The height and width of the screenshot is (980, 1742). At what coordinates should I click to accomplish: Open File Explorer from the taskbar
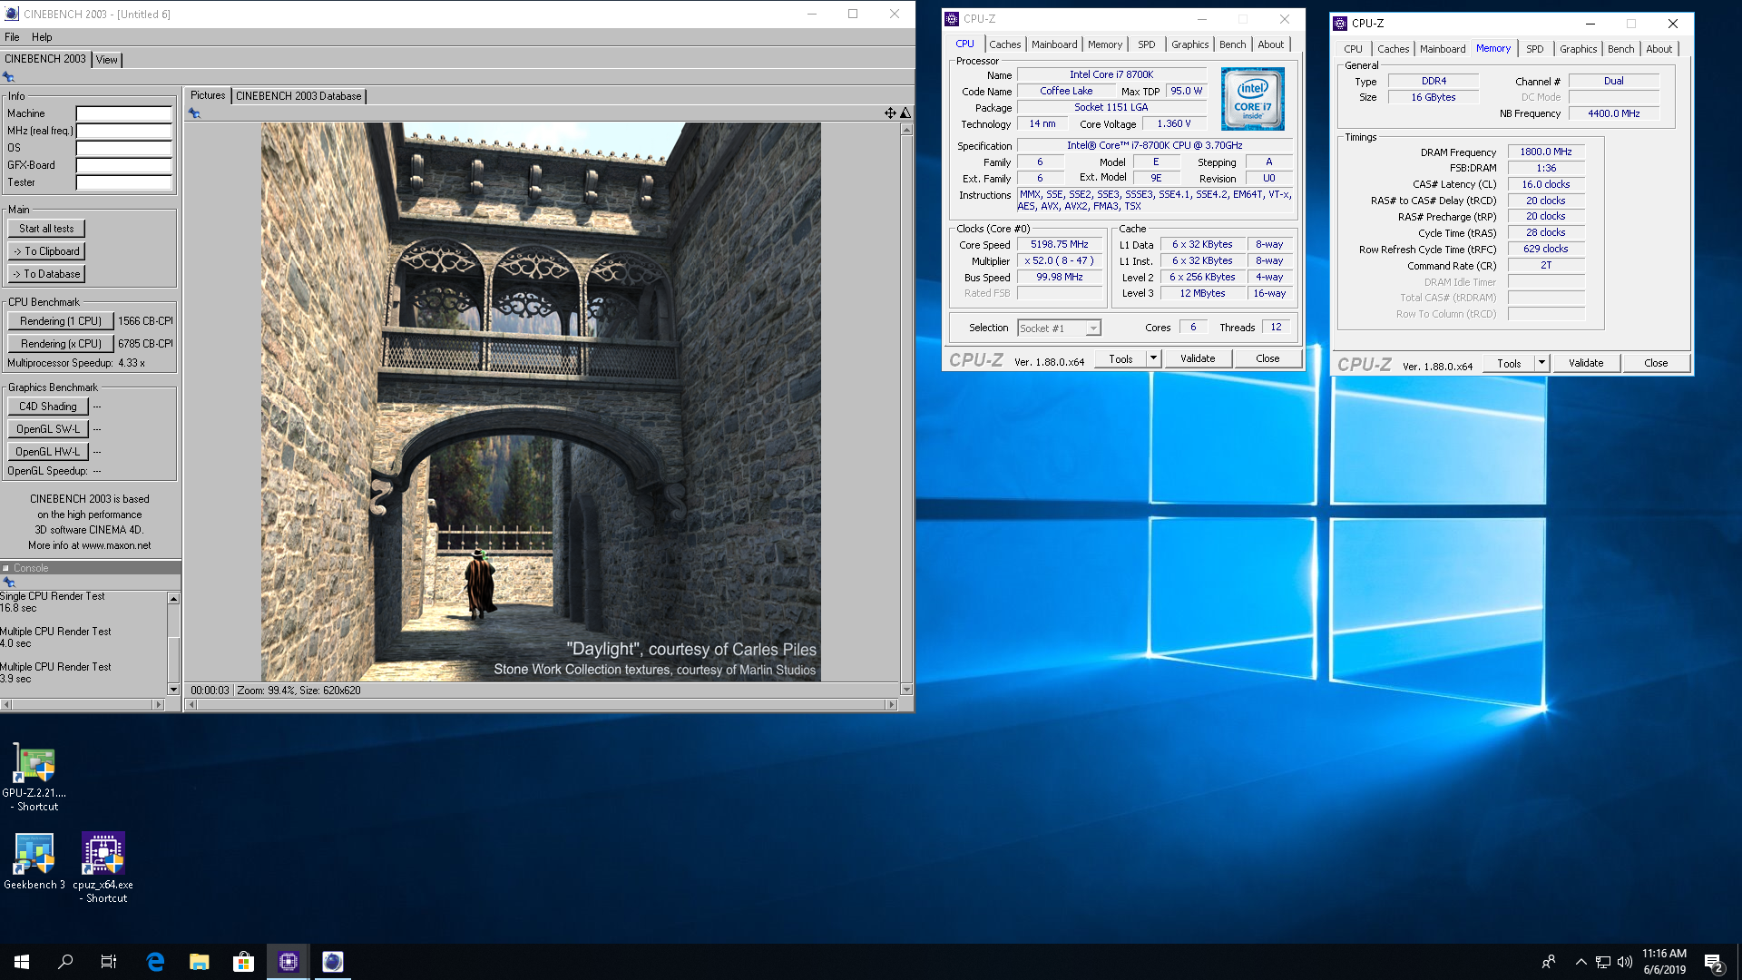click(x=200, y=962)
